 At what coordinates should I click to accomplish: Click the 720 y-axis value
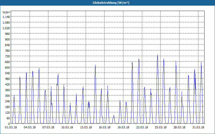coord(8,56)
